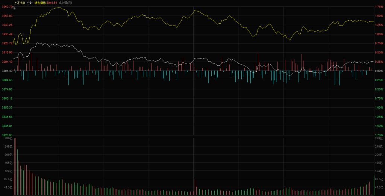
Task: Click the 3894.42 baseline price label
Action: [7, 71]
